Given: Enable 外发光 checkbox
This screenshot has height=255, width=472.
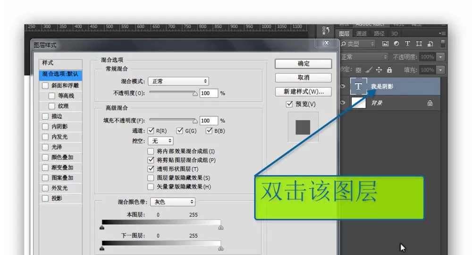Looking at the screenshot, I should (x=45, y=188).
